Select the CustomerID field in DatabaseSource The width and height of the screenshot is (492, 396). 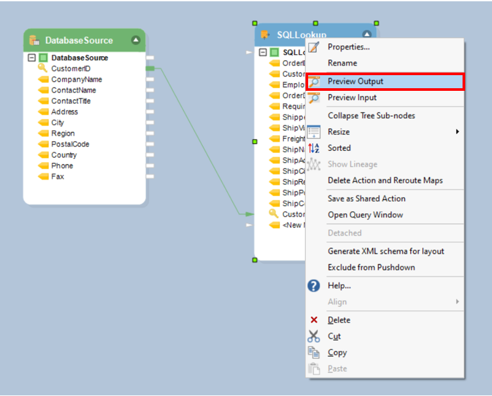point(71,69)
